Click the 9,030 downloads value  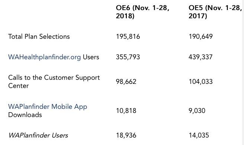click(197, 111)
